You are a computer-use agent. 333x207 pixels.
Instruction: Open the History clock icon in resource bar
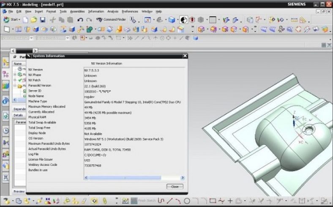pos(5,131)
